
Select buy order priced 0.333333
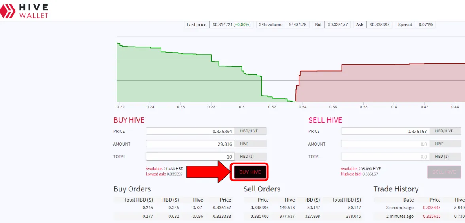172,217
